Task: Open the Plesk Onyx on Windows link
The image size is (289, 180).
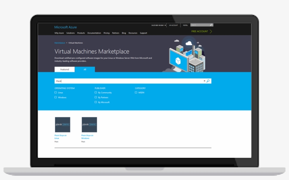Action: pyautogui.click(x=87, y=137)
